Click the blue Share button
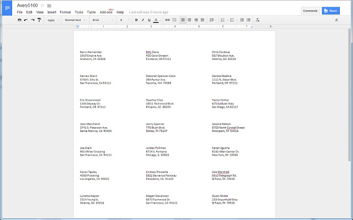 click(x=331, y=11)
